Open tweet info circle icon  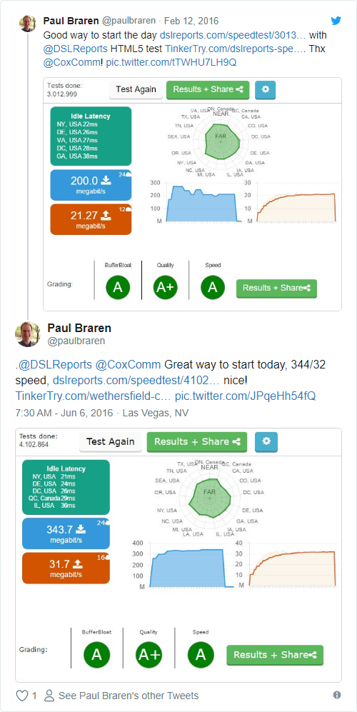337,695
